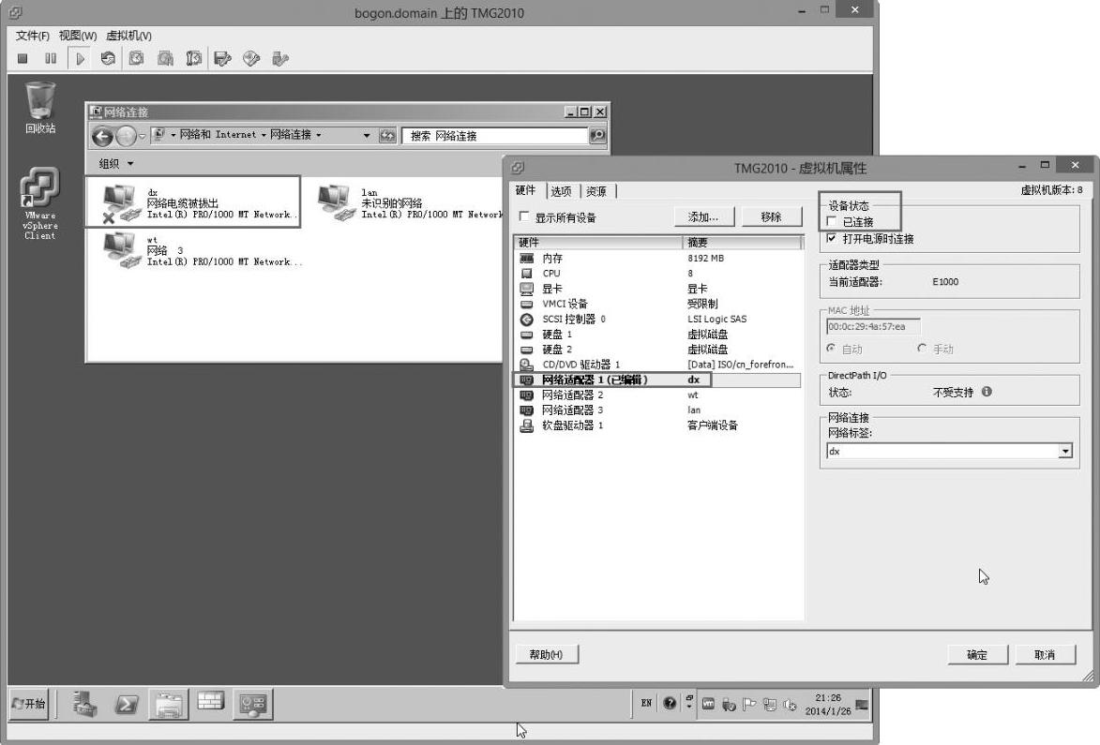Click the back arrow in 网络连接 window
Image resolution: width=1100 pixels, height=745 pixels.
click(x=102, y=136)
